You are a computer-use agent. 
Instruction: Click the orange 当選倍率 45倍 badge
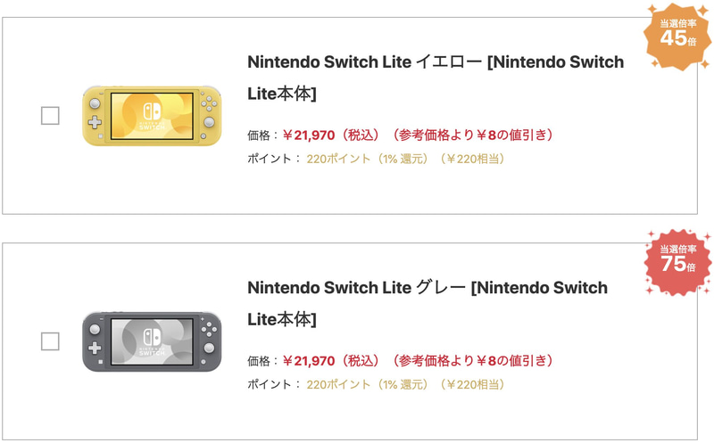click(x=678, y=37)
